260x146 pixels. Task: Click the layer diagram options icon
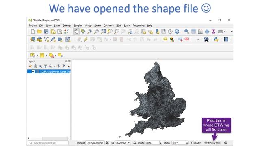(x=172, y=39)
